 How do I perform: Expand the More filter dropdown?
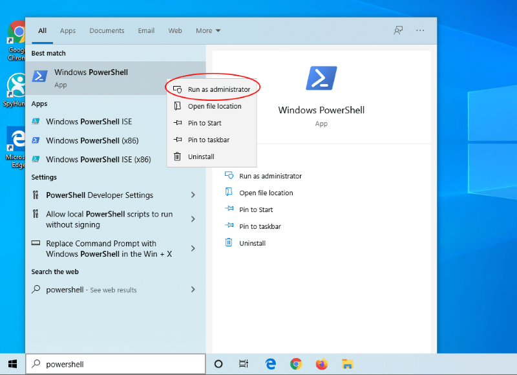208,30
